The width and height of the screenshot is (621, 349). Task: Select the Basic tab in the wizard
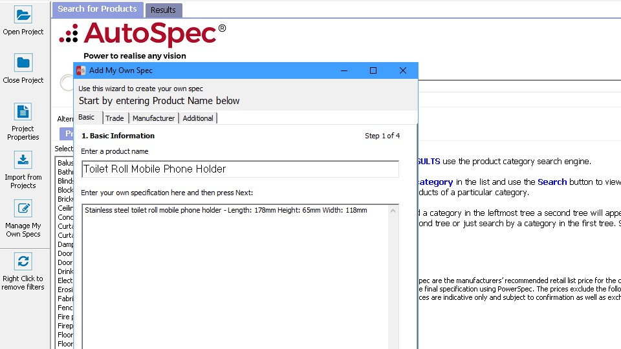(86, 117)
